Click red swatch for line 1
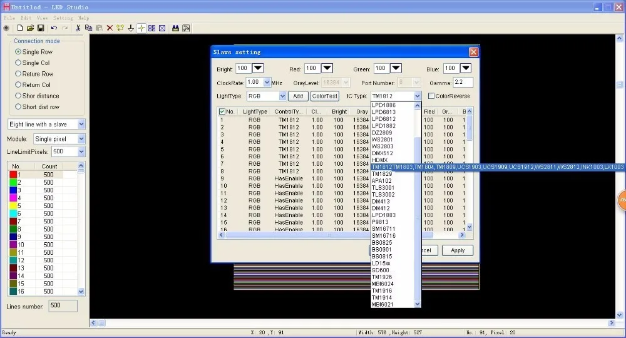This screenshot has width=626, height=338. [x=13, y=175]
